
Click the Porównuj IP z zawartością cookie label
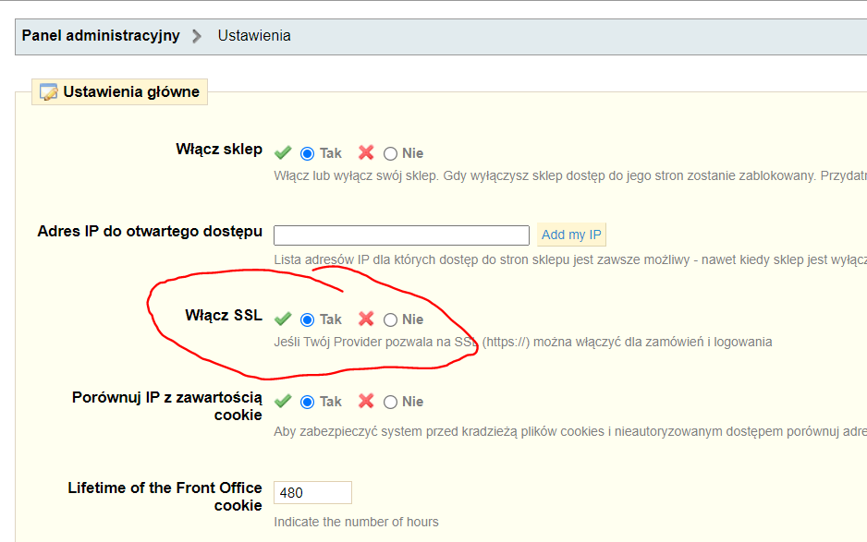[x=167, y=406]
